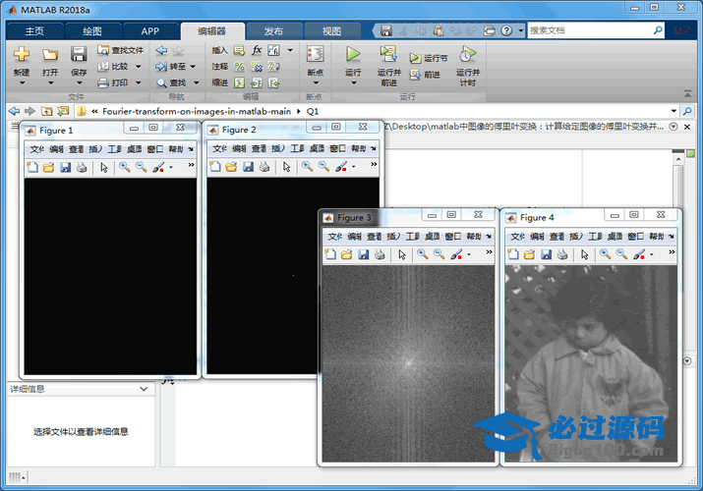Click 运行节 (Run Section)

[429, 58]
